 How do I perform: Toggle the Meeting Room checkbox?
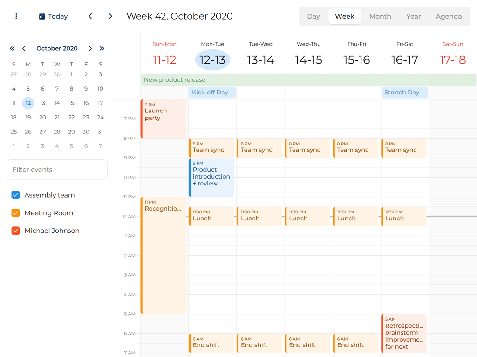15,213
